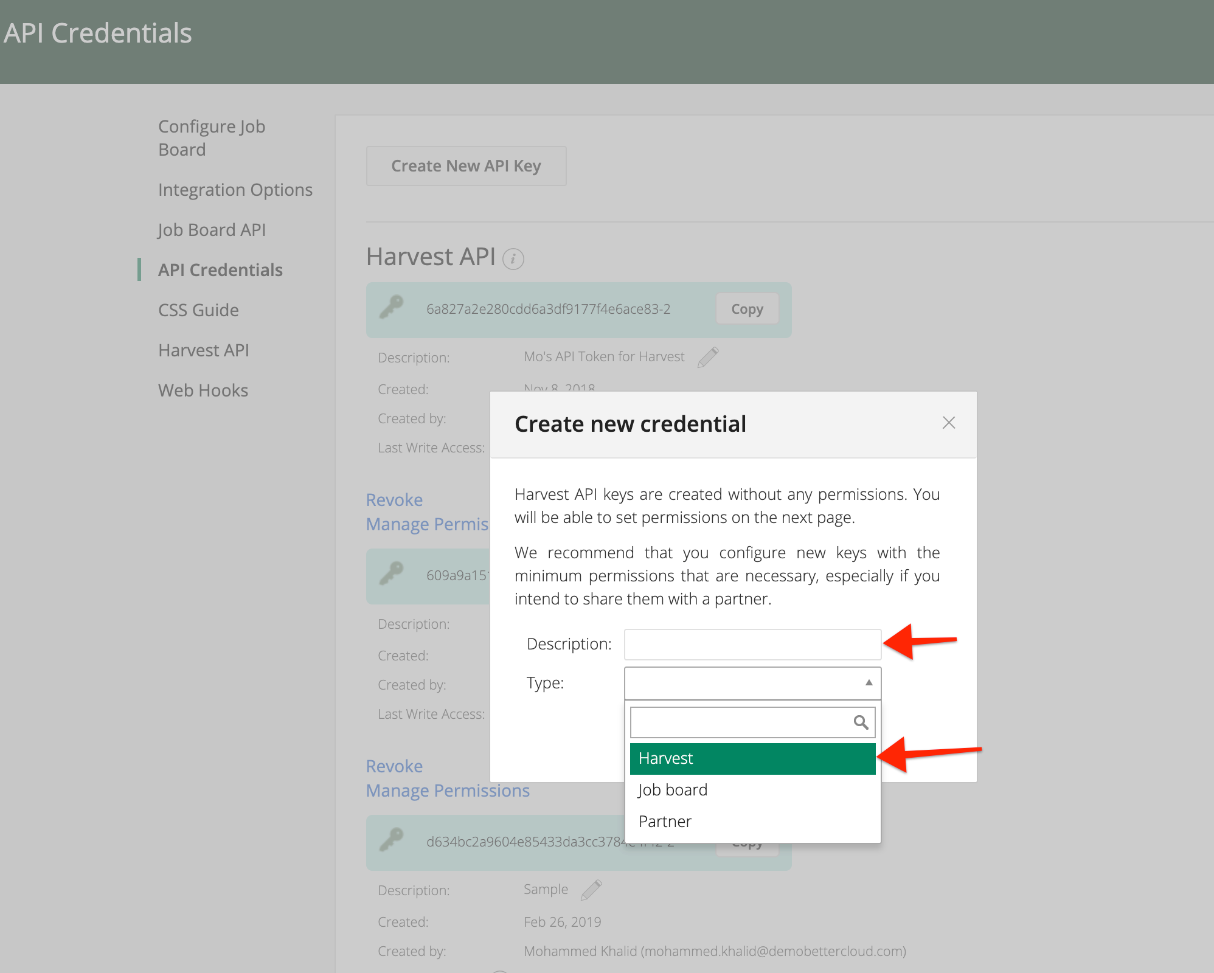
Task: Edit the Mo's API Token description pencil
Action: pos(708,357)
